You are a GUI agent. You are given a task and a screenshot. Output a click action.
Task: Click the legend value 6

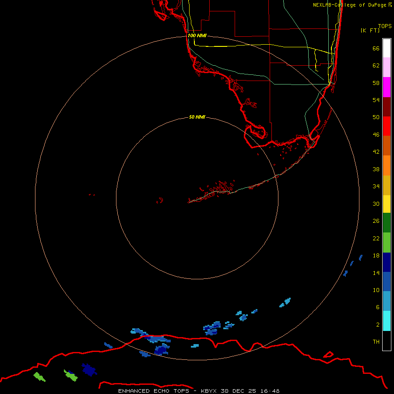(x=378, y=307)
